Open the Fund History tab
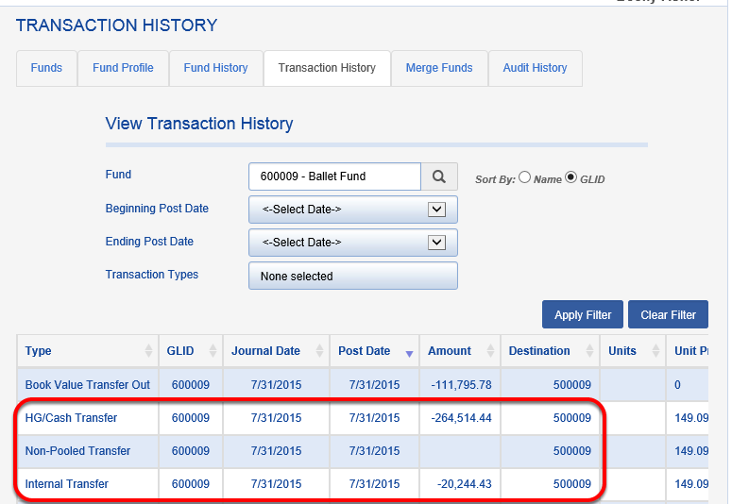This screenshot has height=504, width=732. [215, 68]
